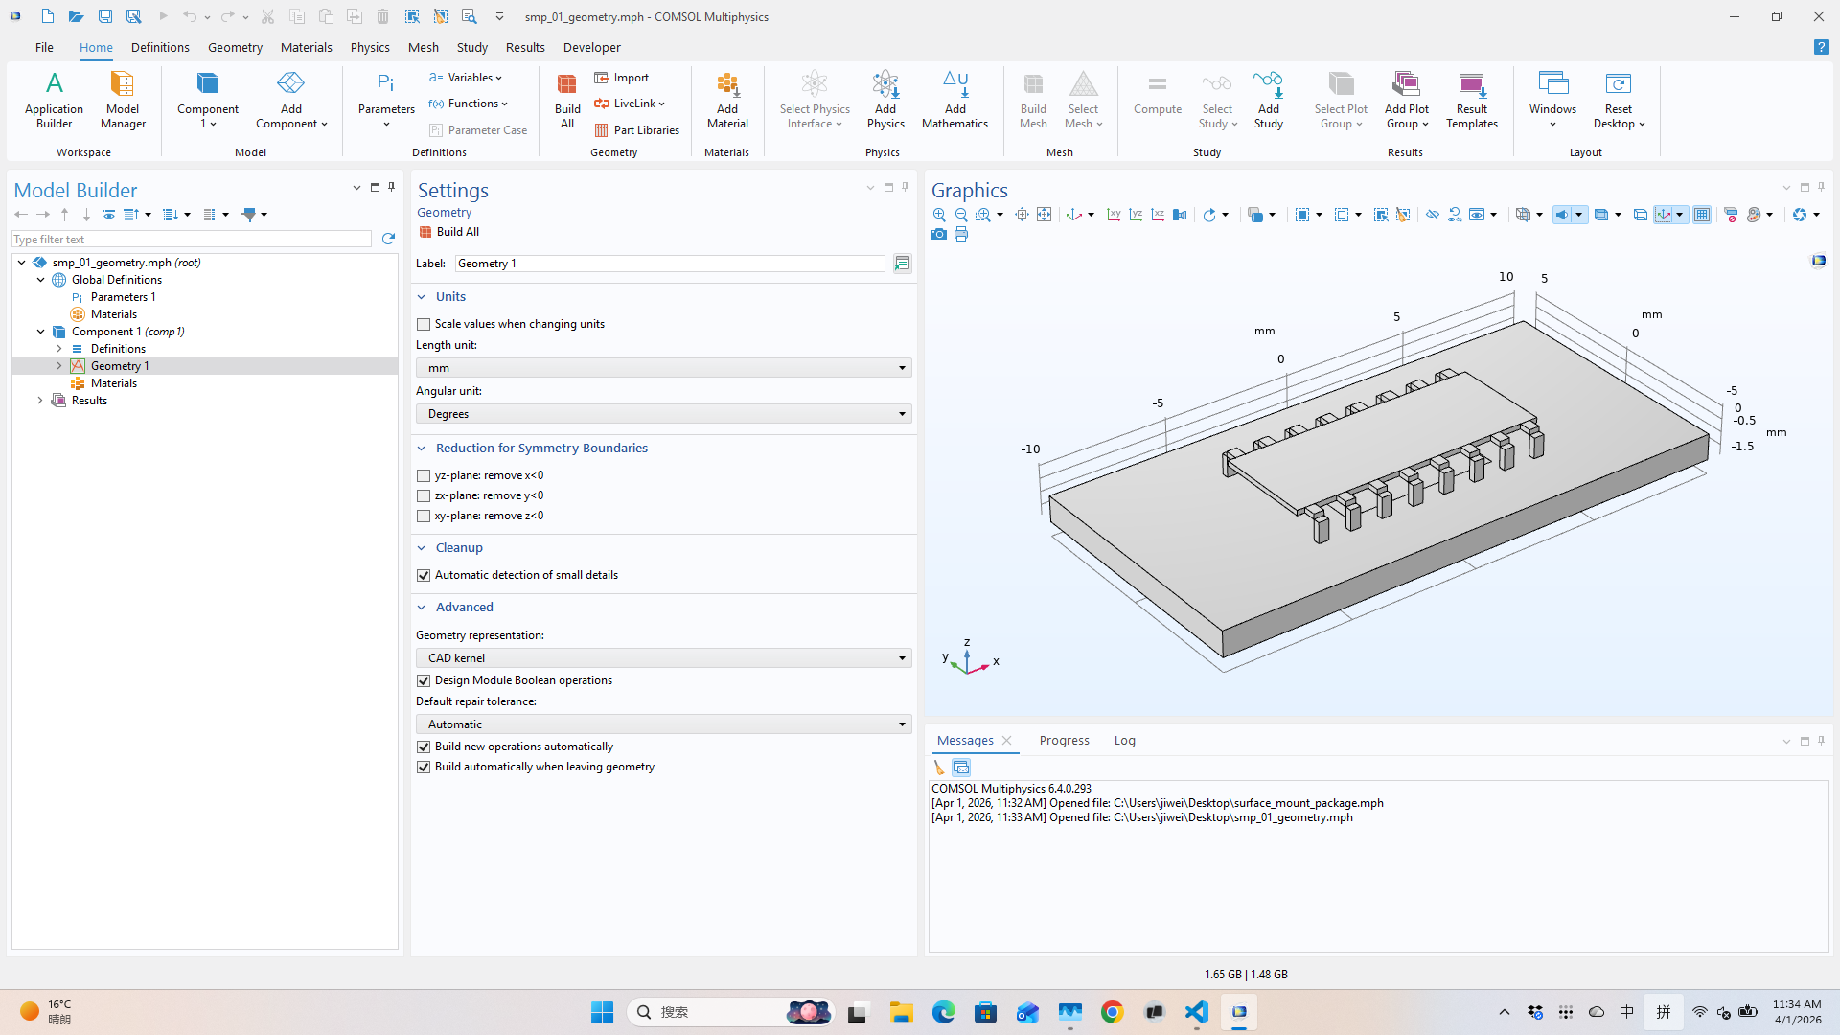
Task: Open the Angular unit dropdown set to Degrees
Action: point(661,413)
